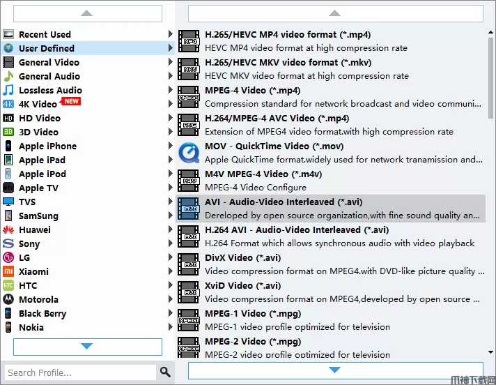
Task: Expand the General Video submenu arrow
Action: tap(171, 62)
